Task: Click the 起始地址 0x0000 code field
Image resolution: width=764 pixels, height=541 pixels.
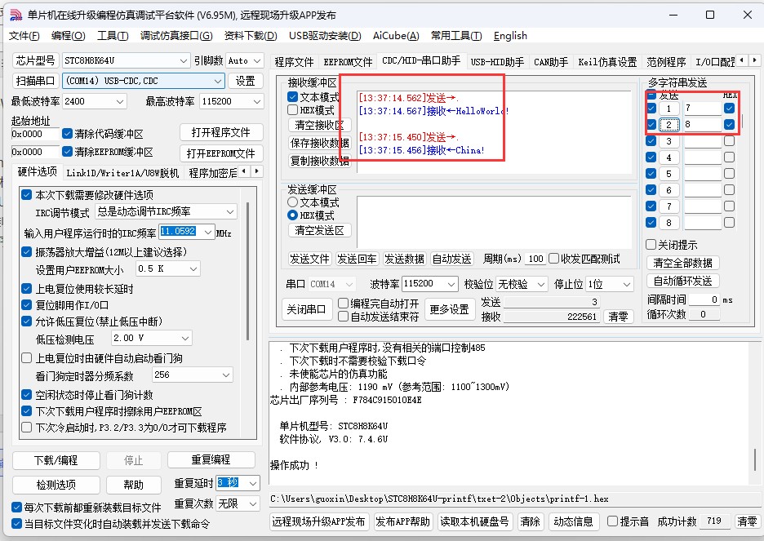Action: point(35,134)
